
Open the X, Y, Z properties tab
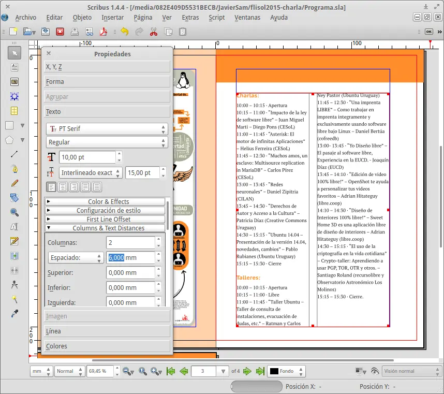click(x=107, y=67)
